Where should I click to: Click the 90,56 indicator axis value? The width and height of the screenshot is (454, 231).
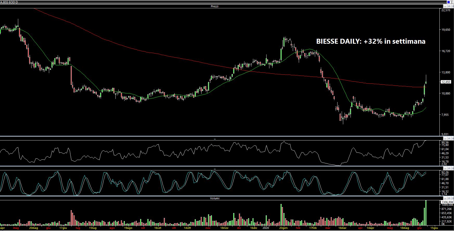point(445,142)
